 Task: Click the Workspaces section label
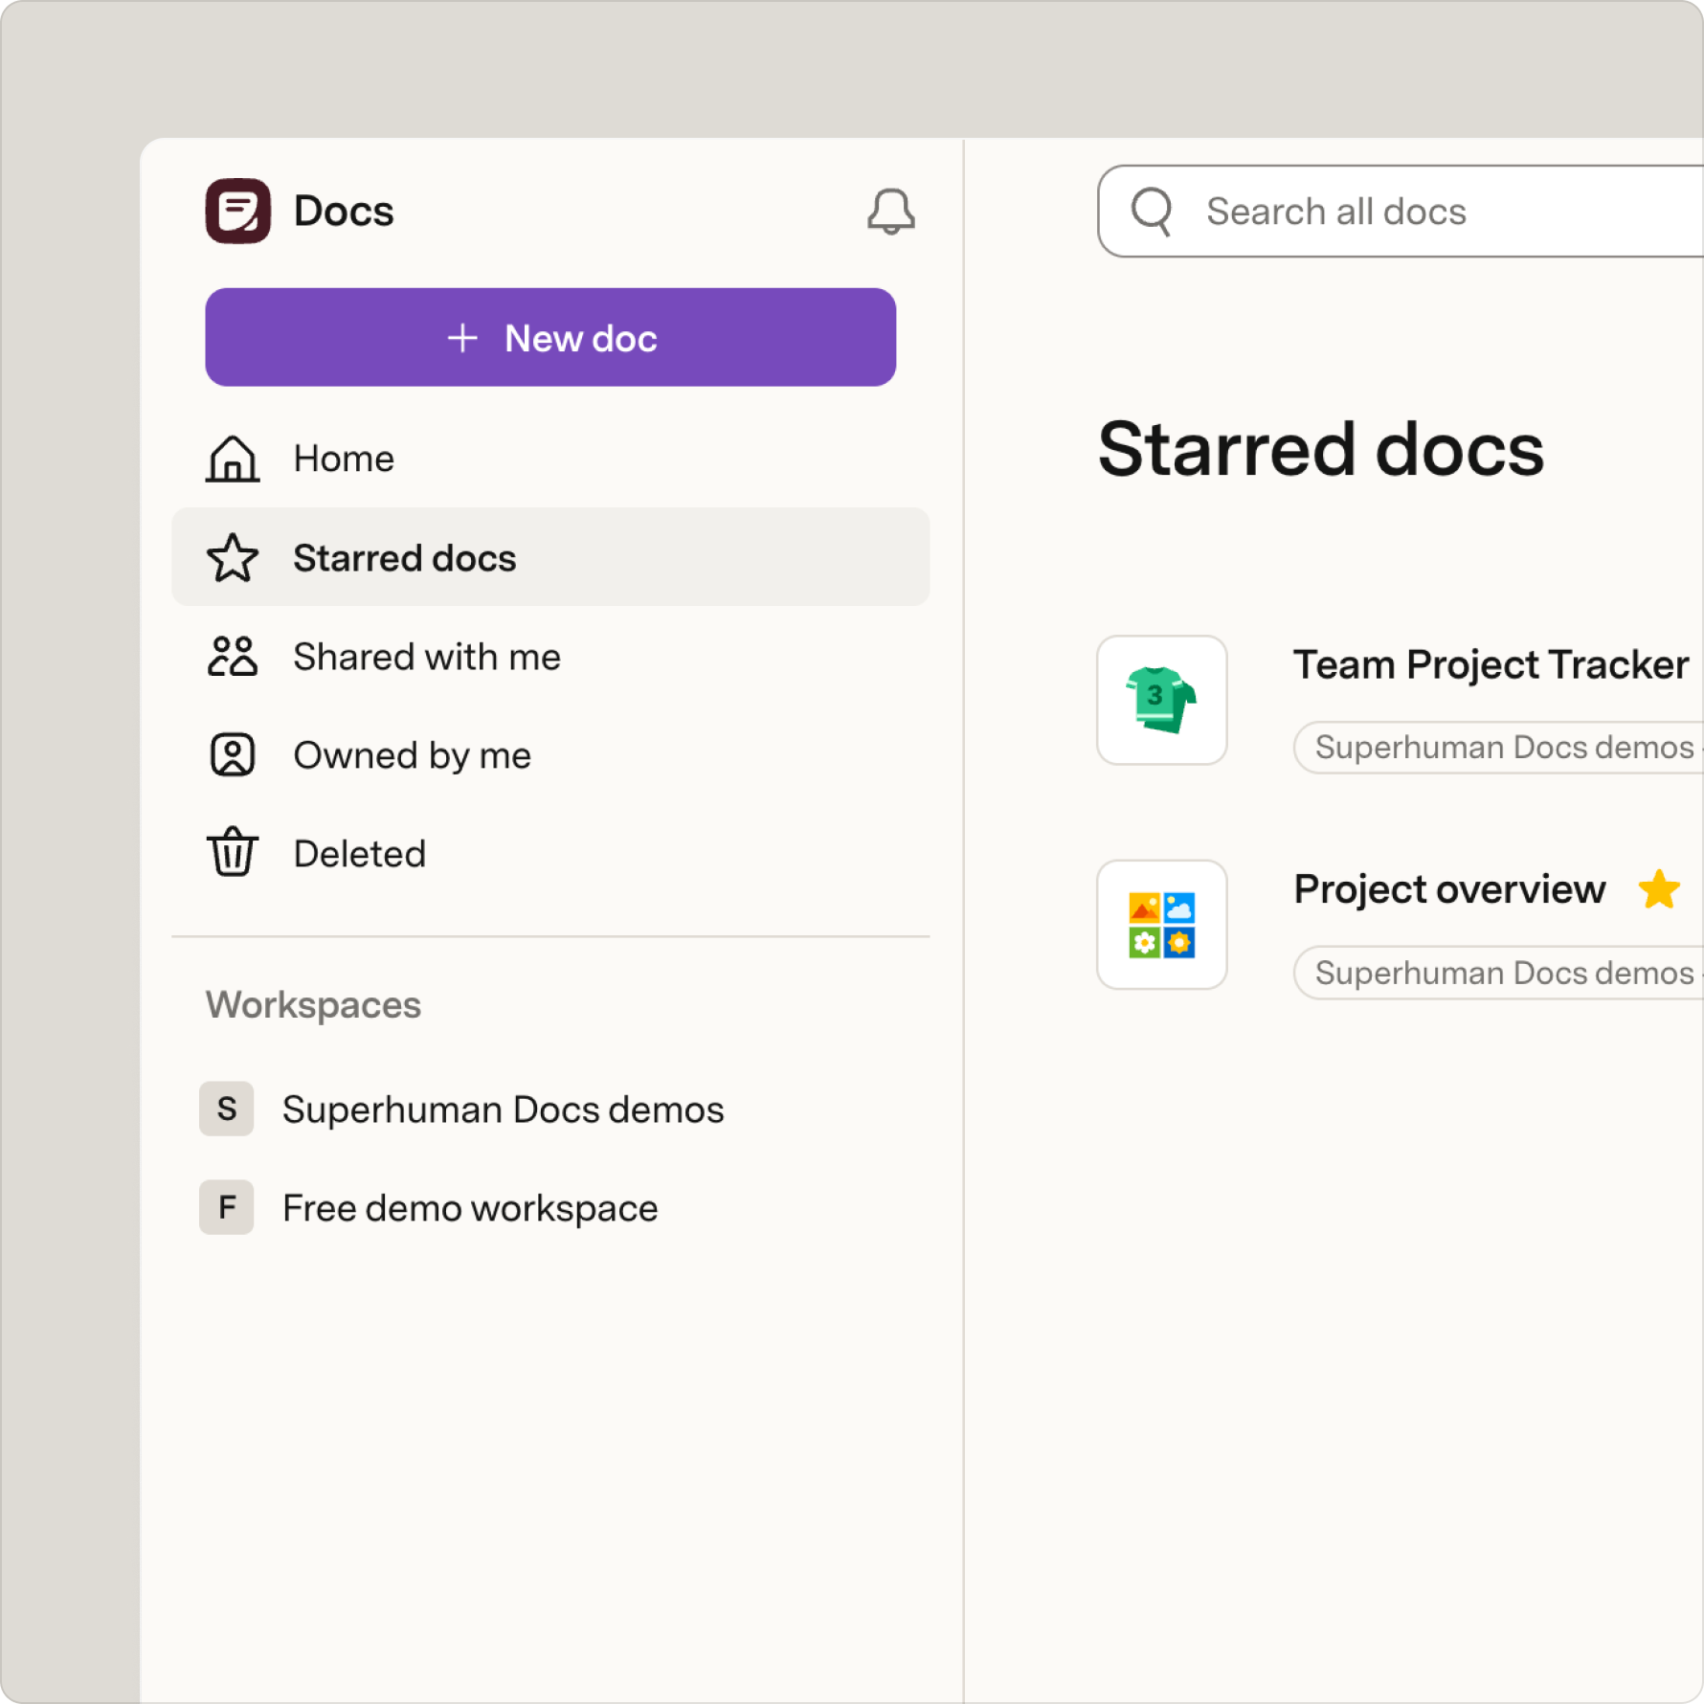313,1005
